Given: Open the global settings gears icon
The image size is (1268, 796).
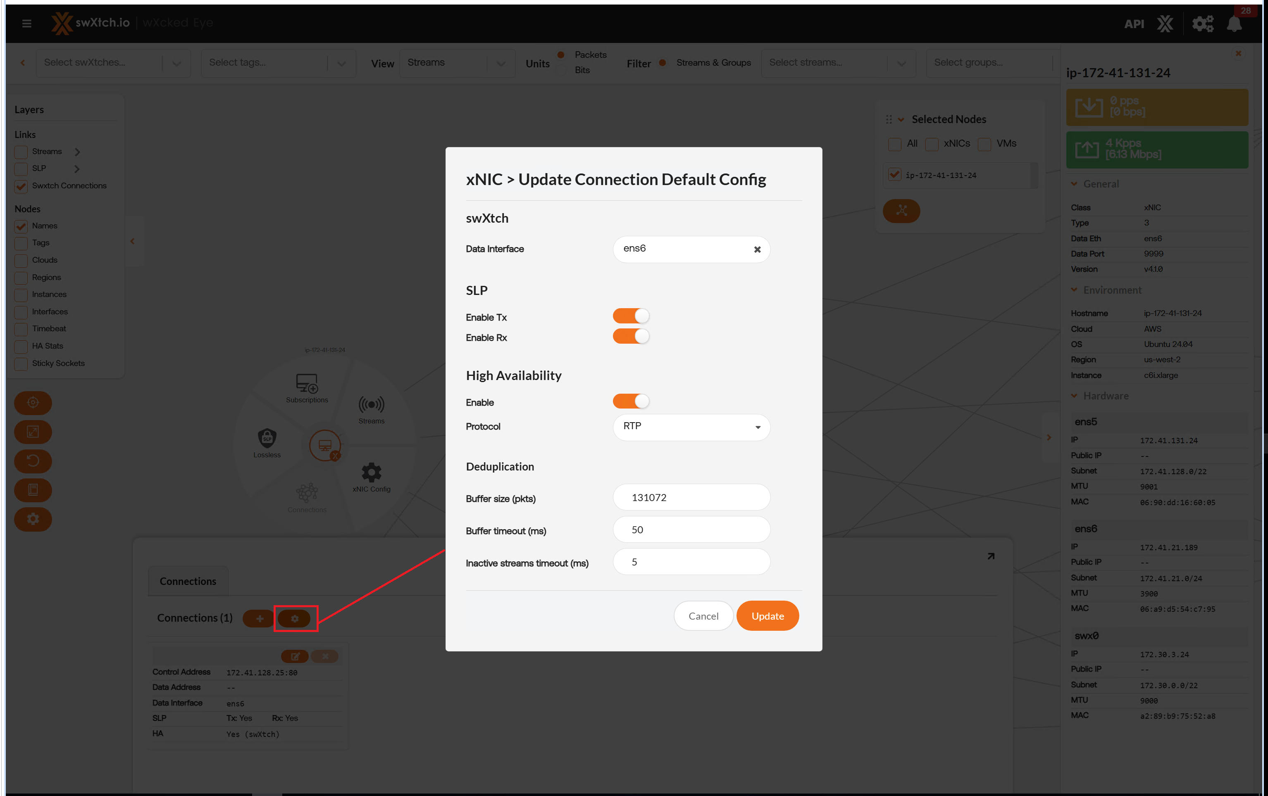Looking at the screenshot, I should coord(1202,24).
